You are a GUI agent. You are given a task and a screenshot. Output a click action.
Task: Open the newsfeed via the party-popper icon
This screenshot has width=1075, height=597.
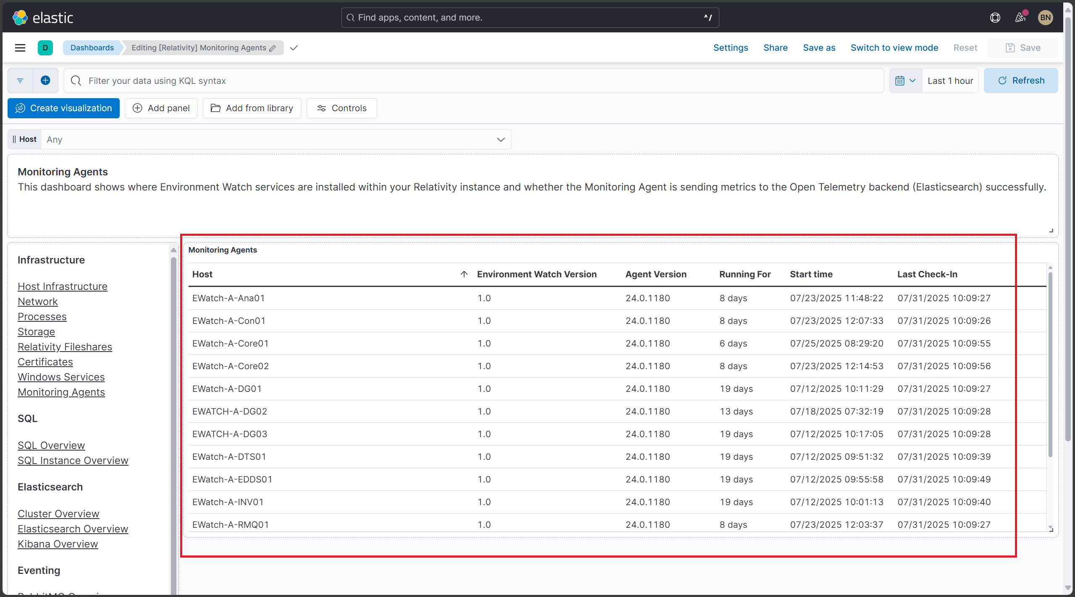1020,18
